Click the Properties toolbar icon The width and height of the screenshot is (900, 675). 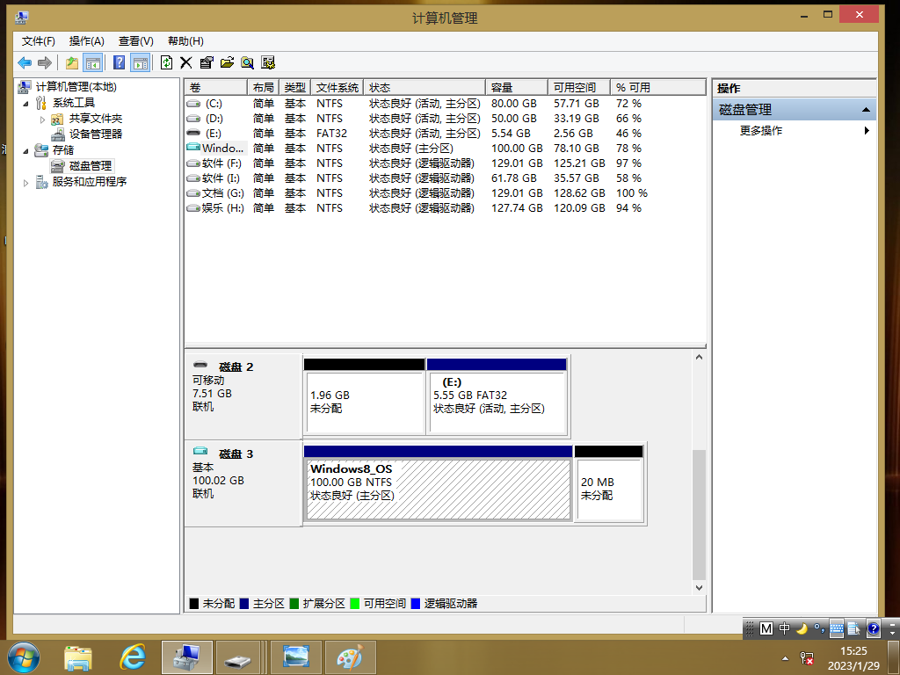point(207,62)
